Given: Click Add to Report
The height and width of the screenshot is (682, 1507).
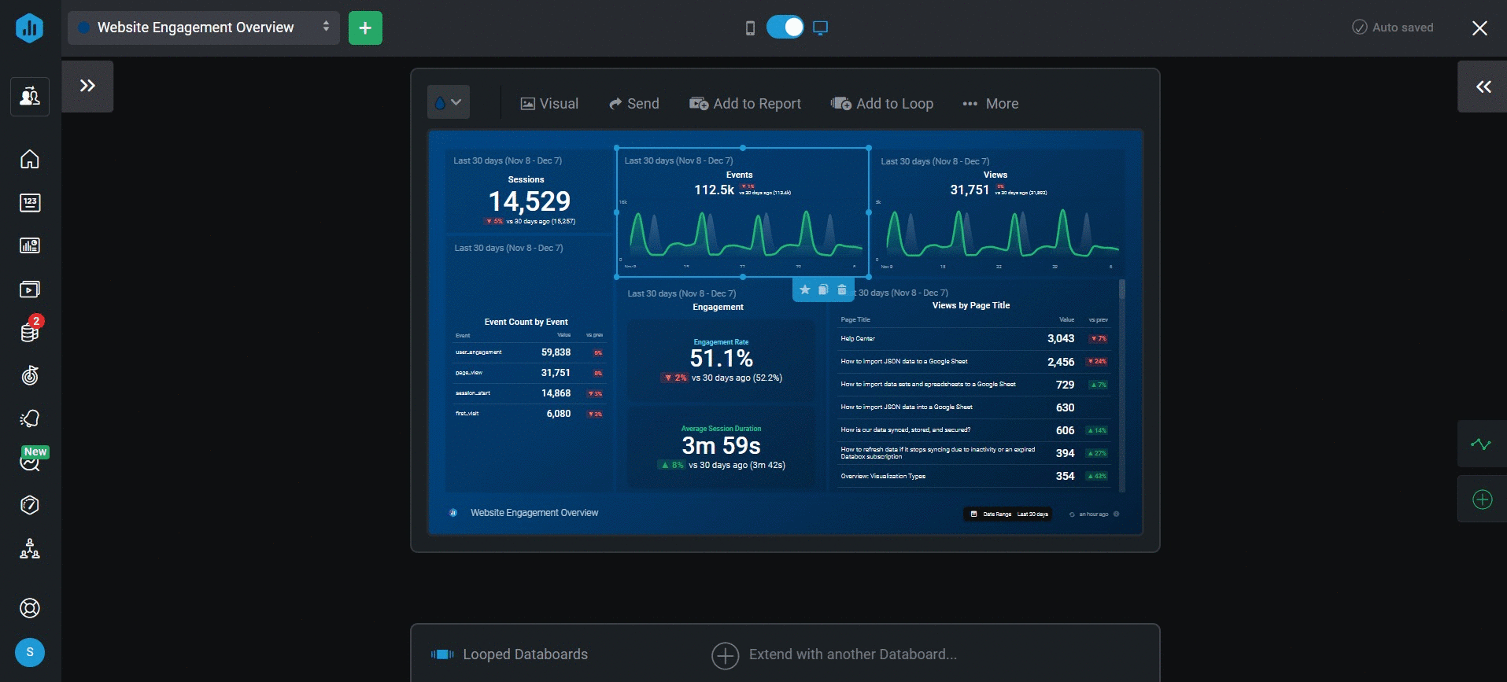Looking at the screenshot, I should point(745,104).
